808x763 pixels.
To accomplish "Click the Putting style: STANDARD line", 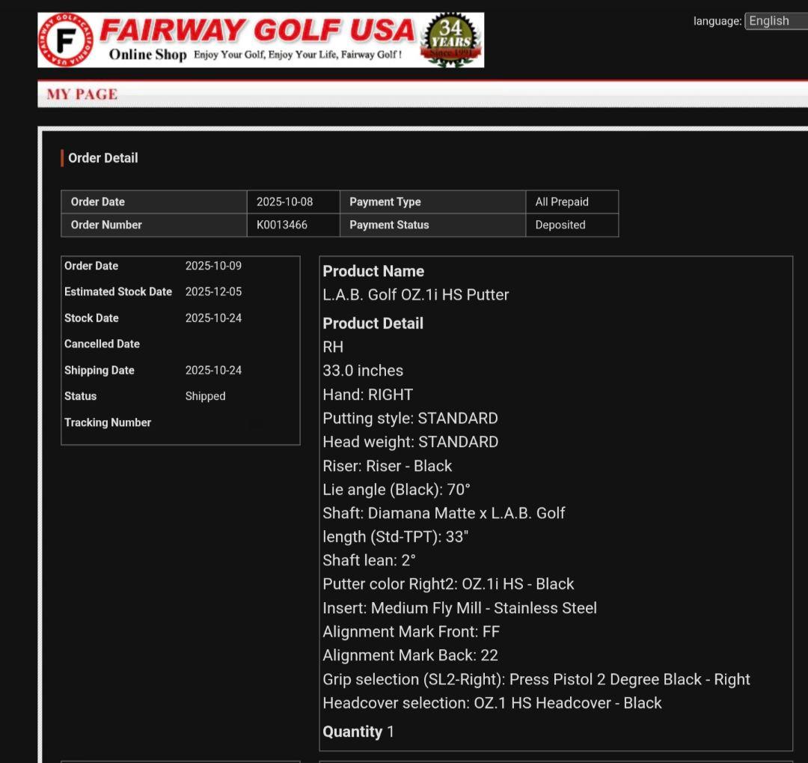I will (x=410, y=419).
